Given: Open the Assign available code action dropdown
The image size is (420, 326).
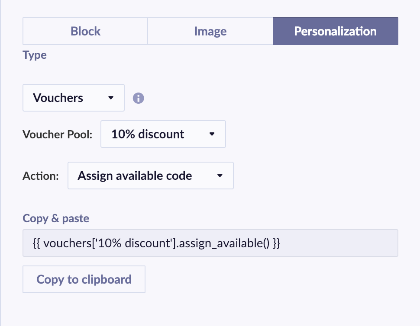Looking at the screenshot, I should click(x=150, y=176).
